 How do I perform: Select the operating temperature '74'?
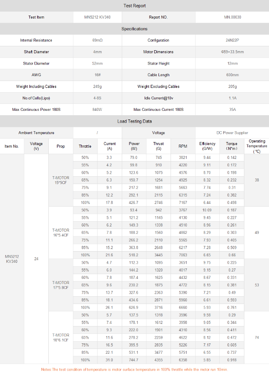[x=257, y=337]
